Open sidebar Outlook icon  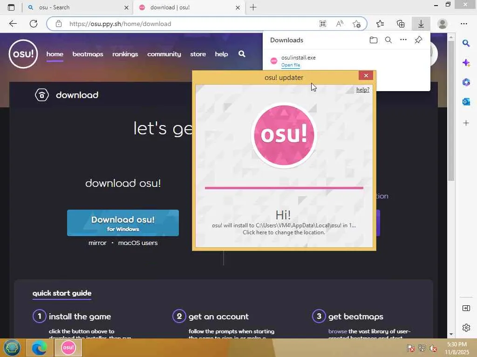click(466, 102)
